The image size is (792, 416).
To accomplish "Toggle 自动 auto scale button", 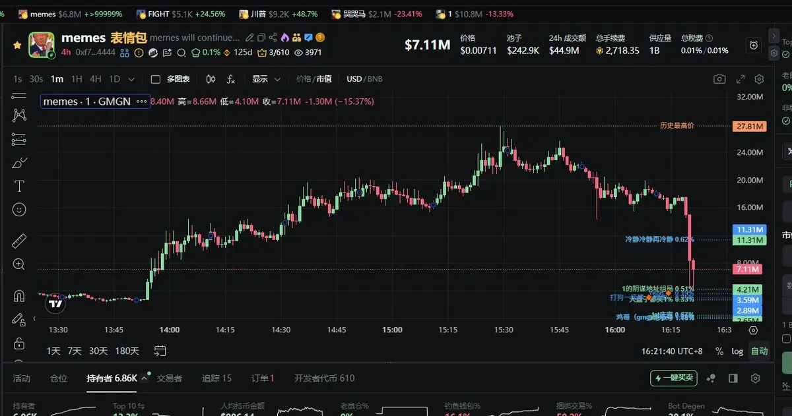I will [759, 351].
